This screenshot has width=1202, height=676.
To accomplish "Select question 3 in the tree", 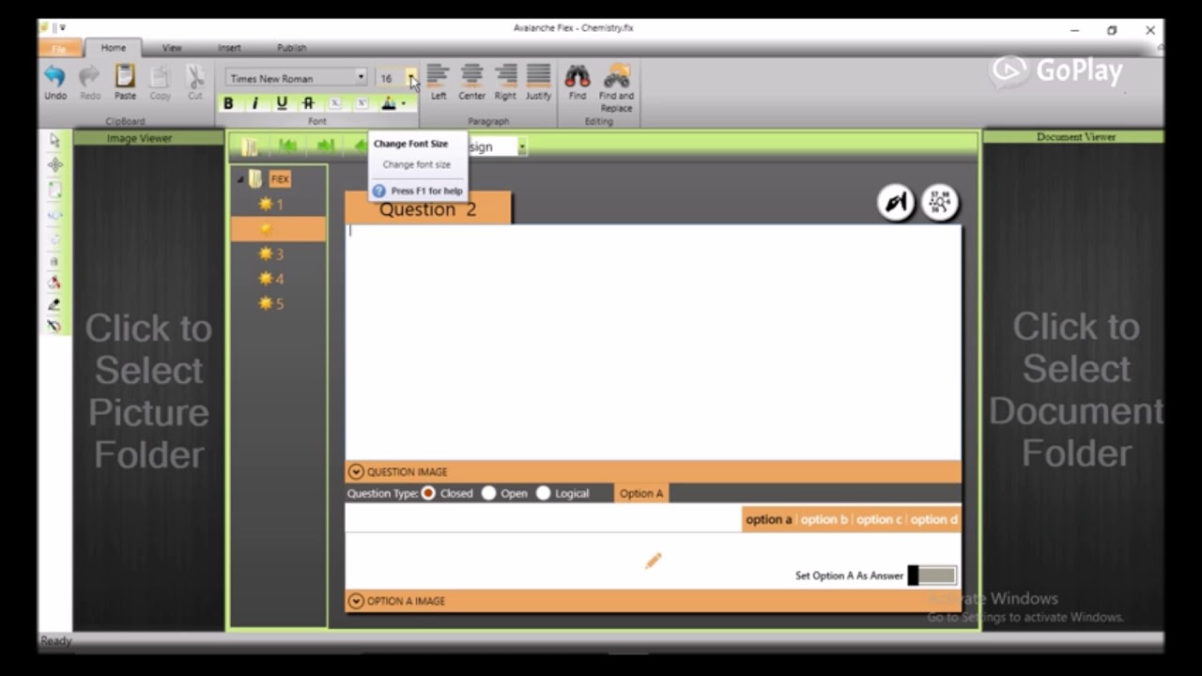I will [x=270, y=254].
